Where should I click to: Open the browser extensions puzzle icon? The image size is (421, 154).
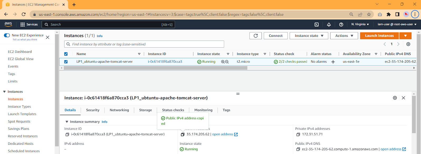click(x=389, y=14)
